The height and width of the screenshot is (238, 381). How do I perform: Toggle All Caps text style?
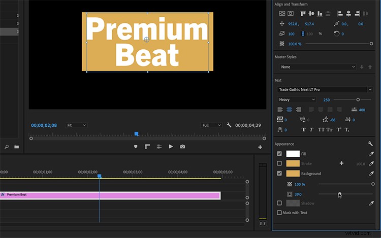point(321,129)
